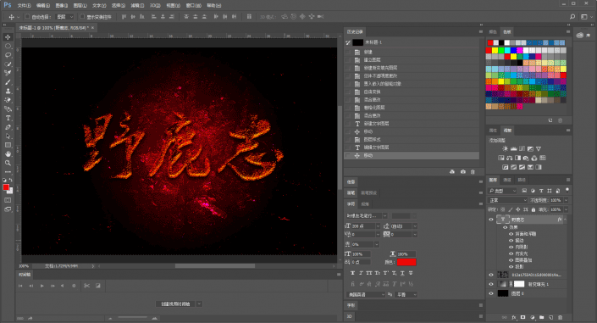Open the 文件 menu
The width and height of the screenshot is (597, 323).
tap(24, 5)
